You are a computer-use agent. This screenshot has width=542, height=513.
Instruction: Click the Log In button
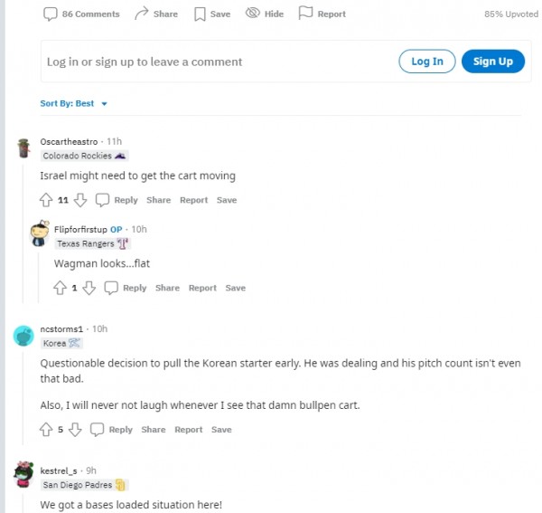point(427,62)
